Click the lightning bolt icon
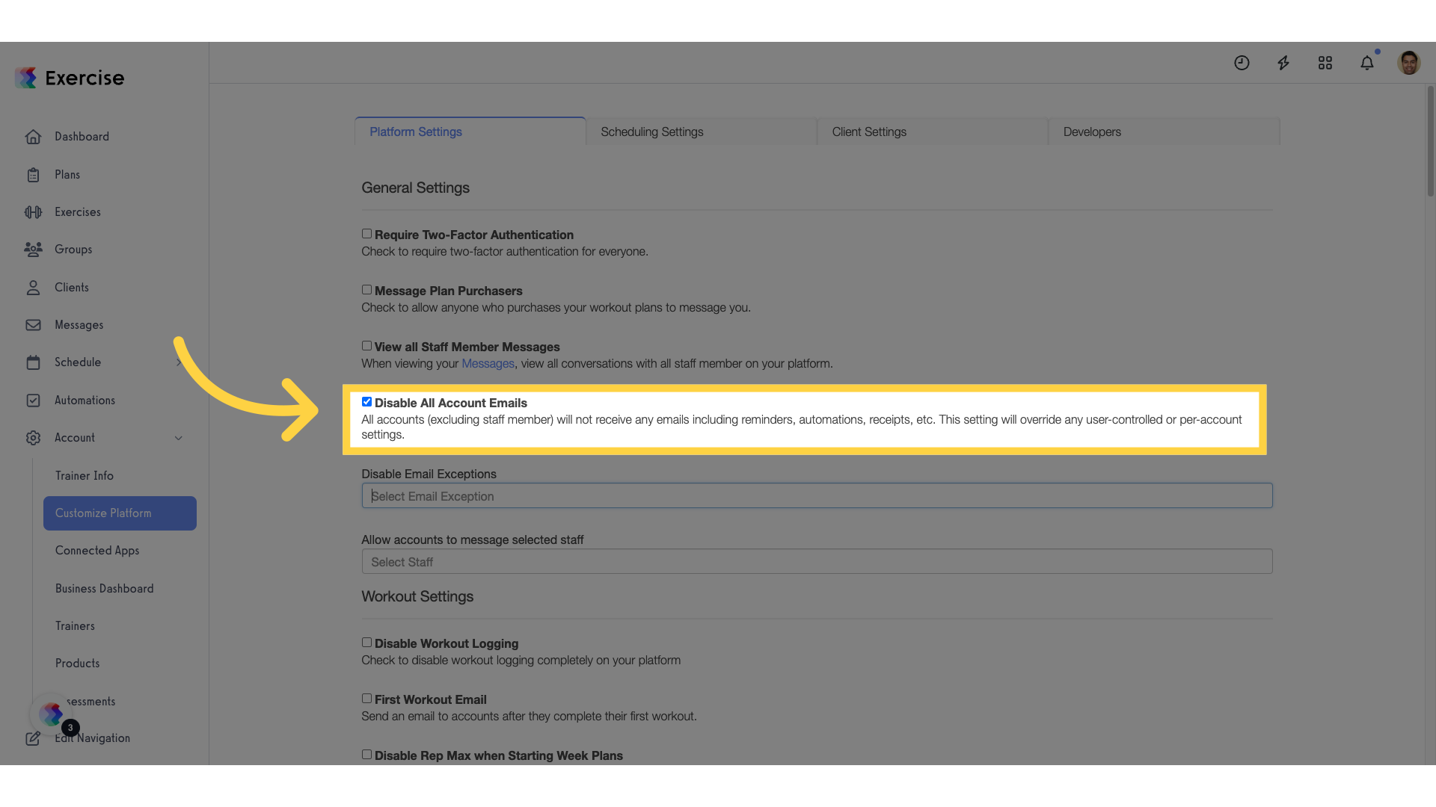This screenshot has width=1436, height=807. point(1284,62)
